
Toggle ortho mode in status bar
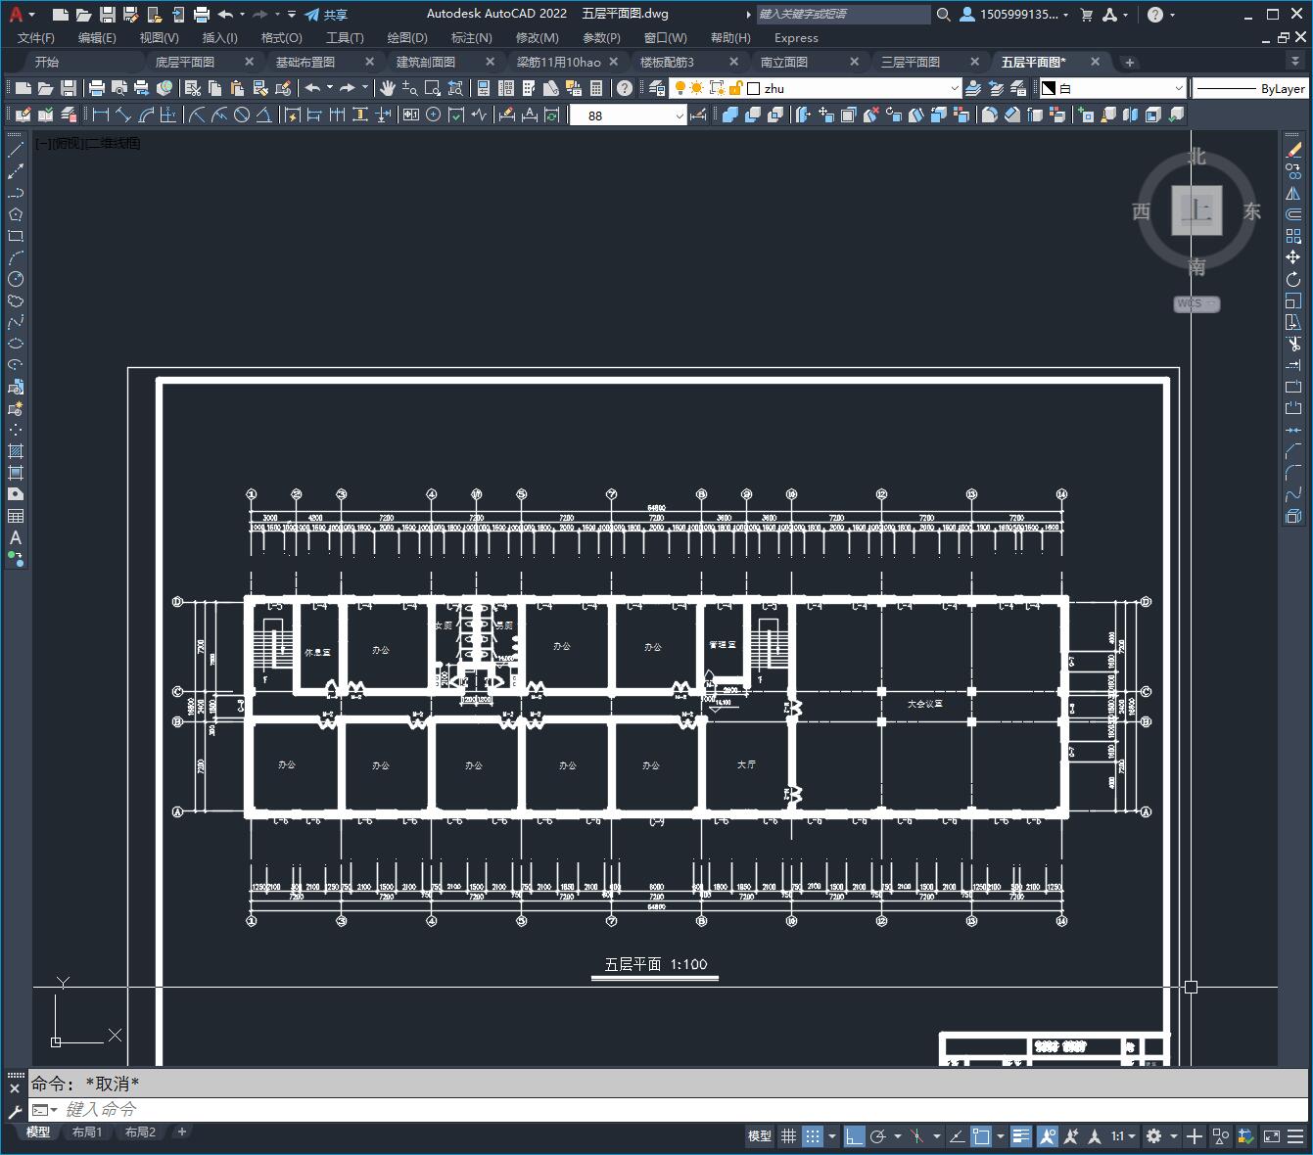click(x=855, y=1136)
